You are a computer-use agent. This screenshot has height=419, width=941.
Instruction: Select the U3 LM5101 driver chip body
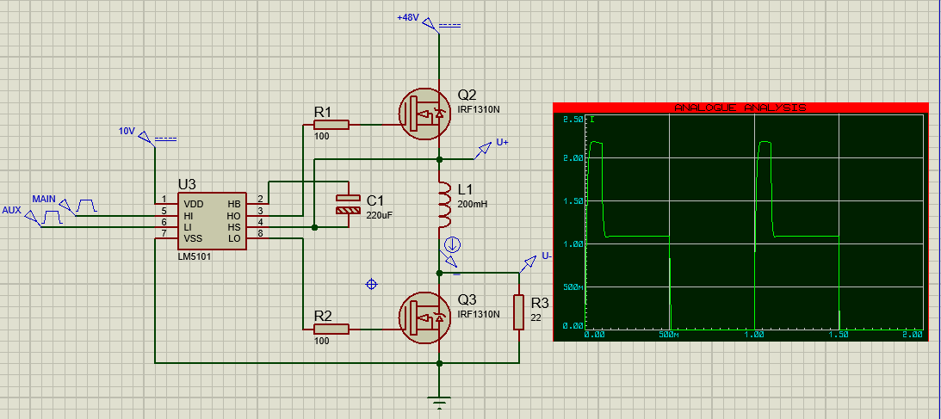[x=210, y=221]
